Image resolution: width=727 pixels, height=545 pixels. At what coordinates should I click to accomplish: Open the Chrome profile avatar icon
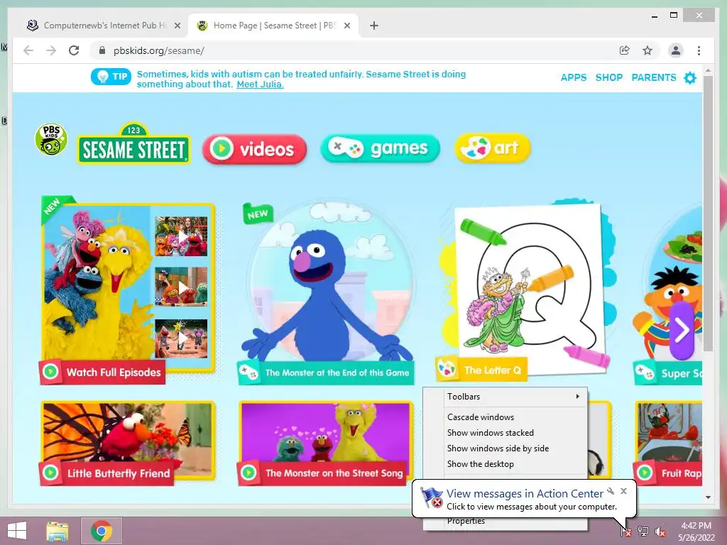point(676,50)
